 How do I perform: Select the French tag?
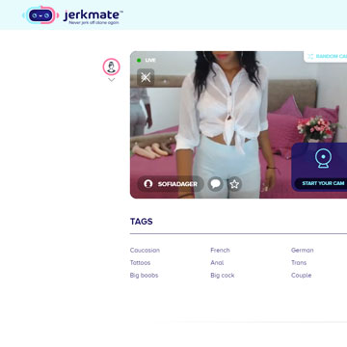point(220,250)
